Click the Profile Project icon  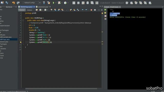pyautogui.click(x=65, y=3)
